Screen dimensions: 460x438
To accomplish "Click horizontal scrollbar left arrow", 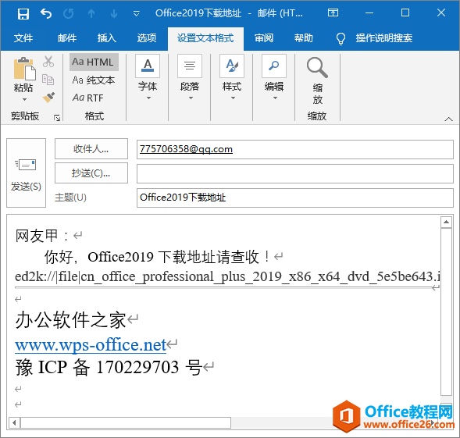I will pyautogui.click(x=14, y=423).
